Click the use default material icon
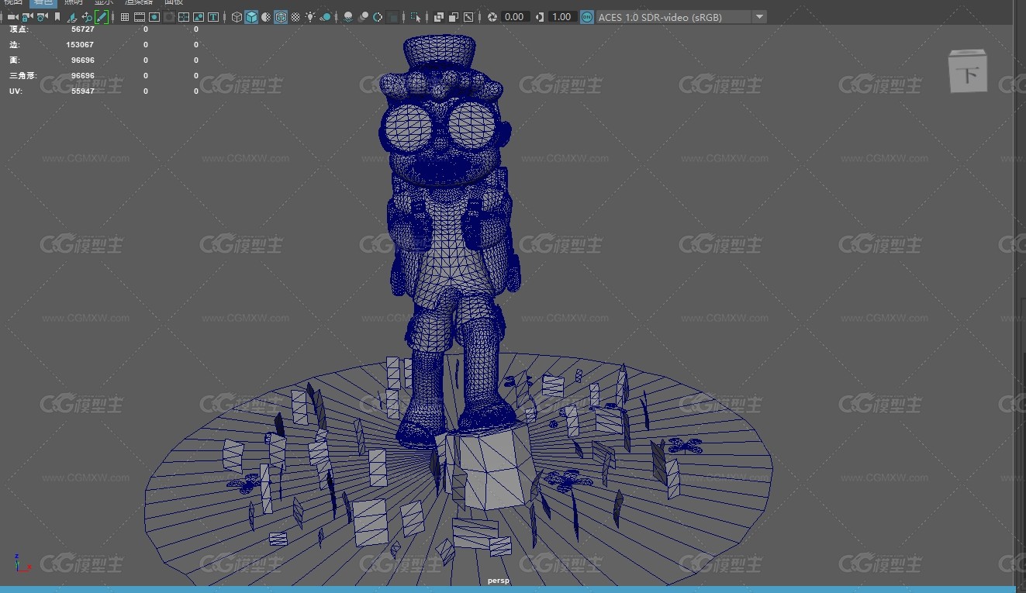The height and width of the screenshot is (593, 1026). (266, 17)
